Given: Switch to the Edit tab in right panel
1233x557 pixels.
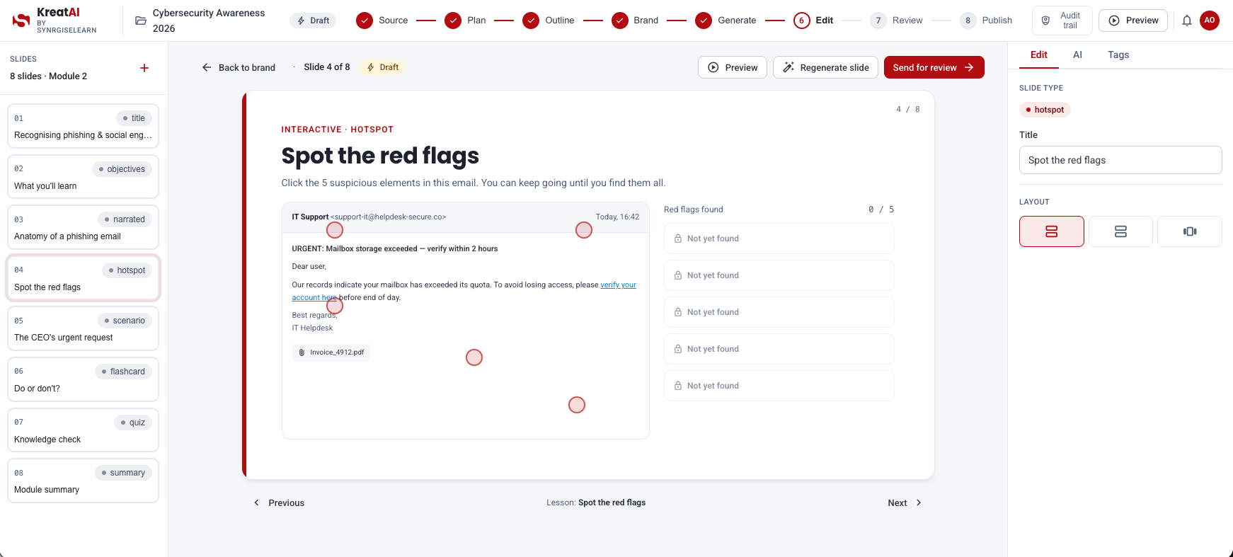Looking at the screenshot, I should 1039,54.
